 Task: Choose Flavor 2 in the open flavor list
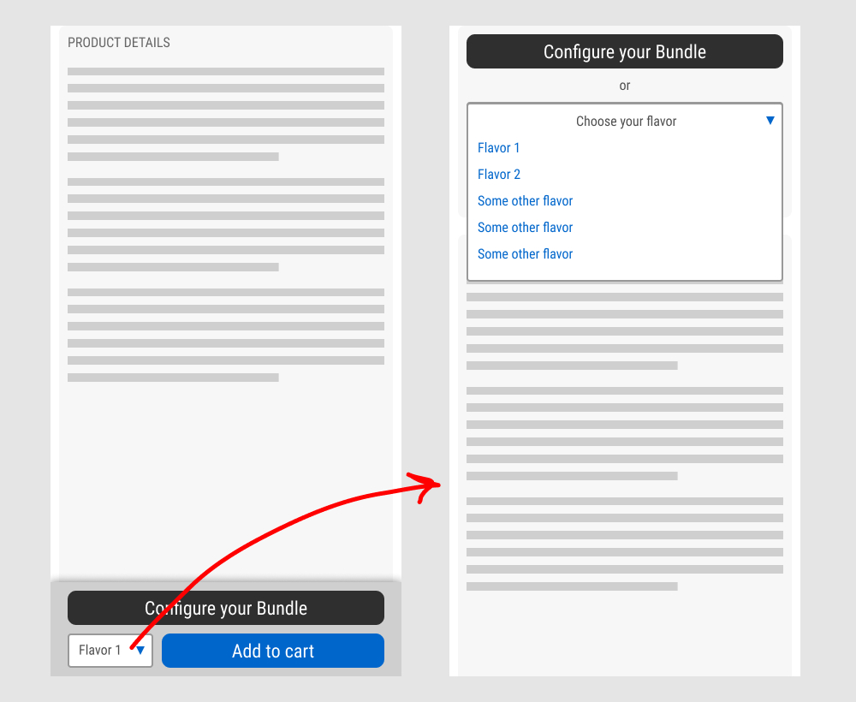[x=498, y=175]
